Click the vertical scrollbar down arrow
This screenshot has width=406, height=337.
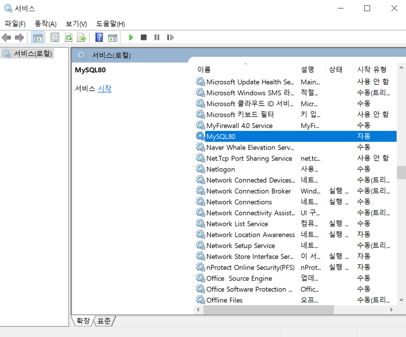[x=401, y=300]
